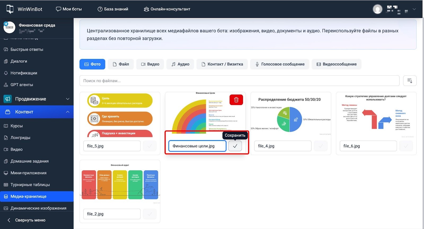This screenshot has height=229, width=424.
Task: Open База знаний link in header
Action: (x=113, y=9)
